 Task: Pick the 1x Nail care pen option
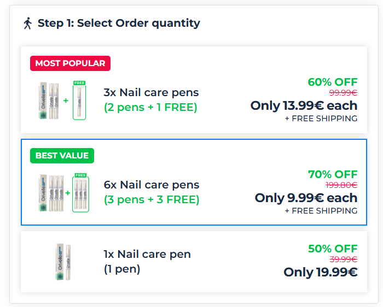[x=147, y=254]
